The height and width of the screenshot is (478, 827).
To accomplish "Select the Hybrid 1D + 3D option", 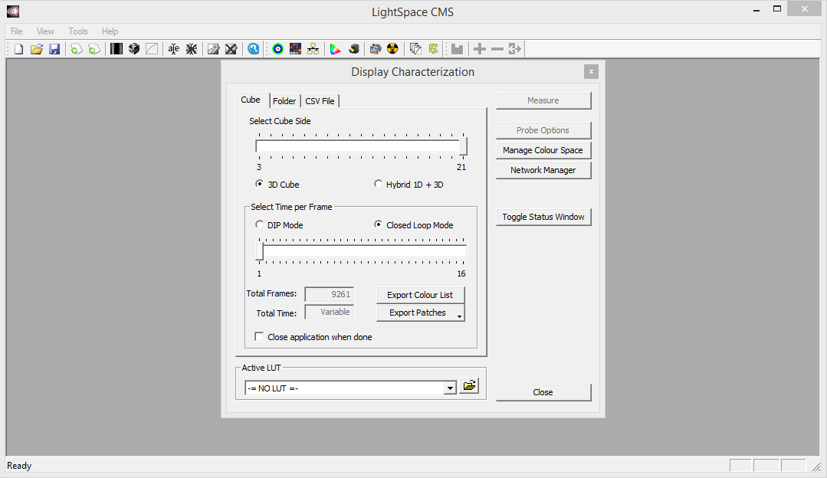I will pos(378,184).
